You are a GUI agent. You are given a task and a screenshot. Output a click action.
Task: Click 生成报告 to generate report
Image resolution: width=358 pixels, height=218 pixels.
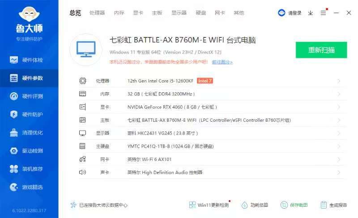[x=334, y=205]
